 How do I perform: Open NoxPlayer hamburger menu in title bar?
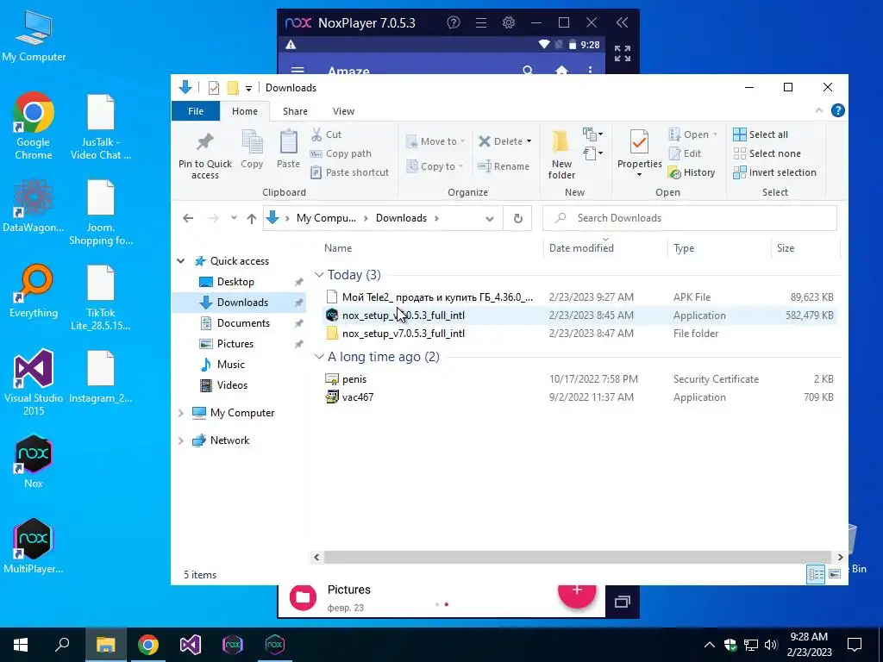(x=481, y=22)
